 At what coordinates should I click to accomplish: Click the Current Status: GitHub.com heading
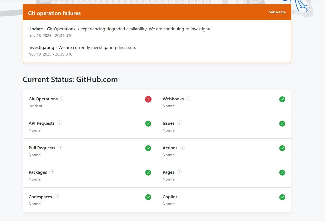[x=70, y=80]
